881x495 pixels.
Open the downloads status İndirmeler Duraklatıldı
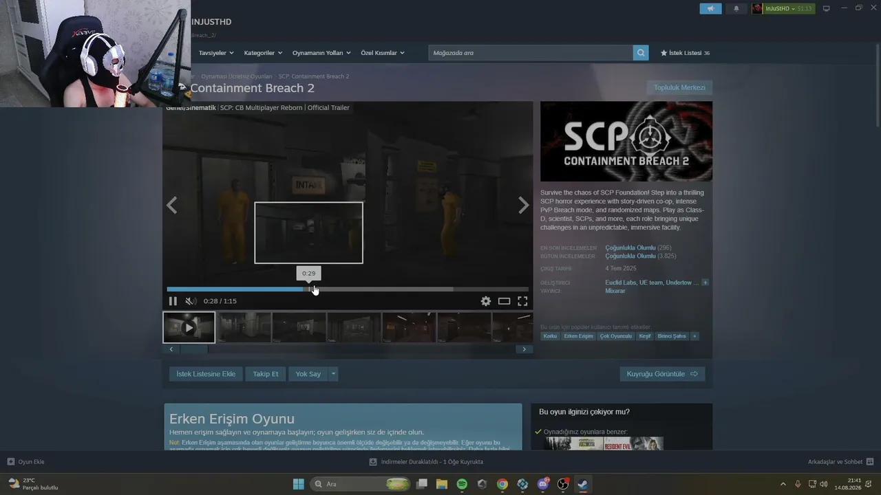click(x=426, y=462)
